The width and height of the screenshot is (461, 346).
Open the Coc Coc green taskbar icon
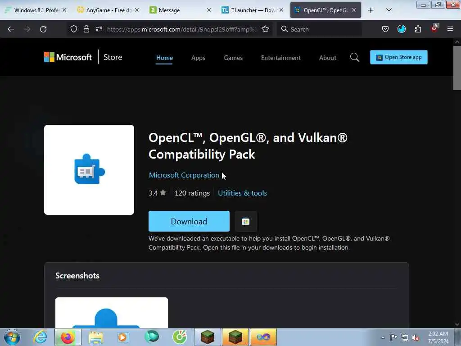[x=180, y=337]
